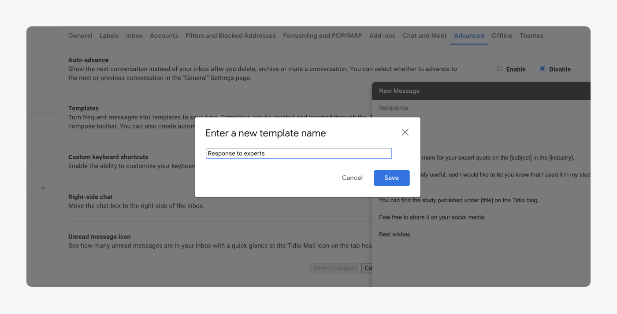617x314 pixels.
Task: Open Filters and Blocked Addresses settings
Action: 230,36
